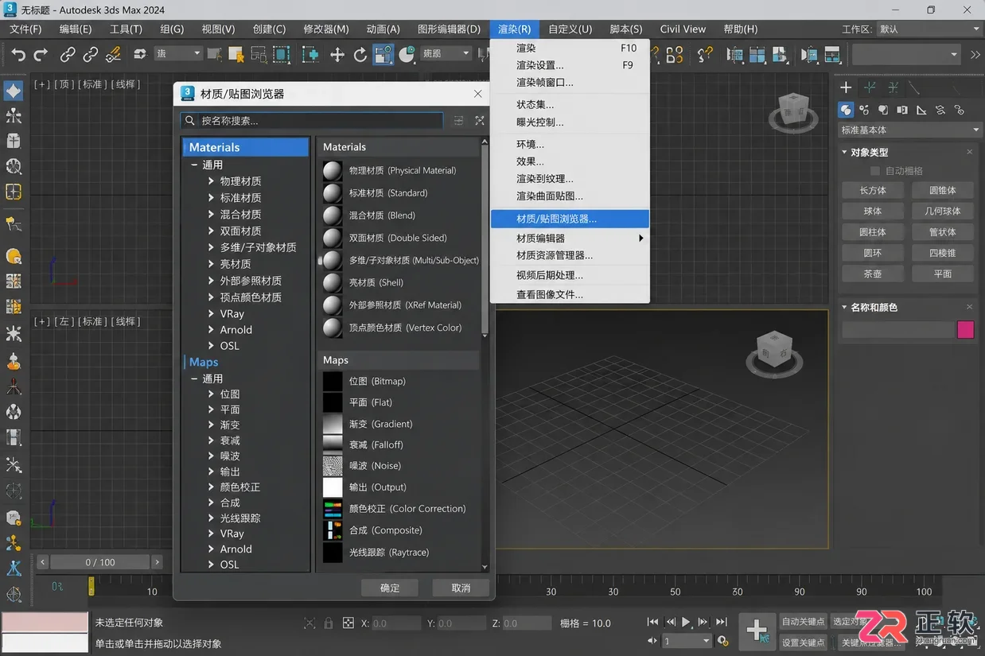985x656 pixels.
Task: Click the 球体 sphere button
Action: (x=873, y=212)
